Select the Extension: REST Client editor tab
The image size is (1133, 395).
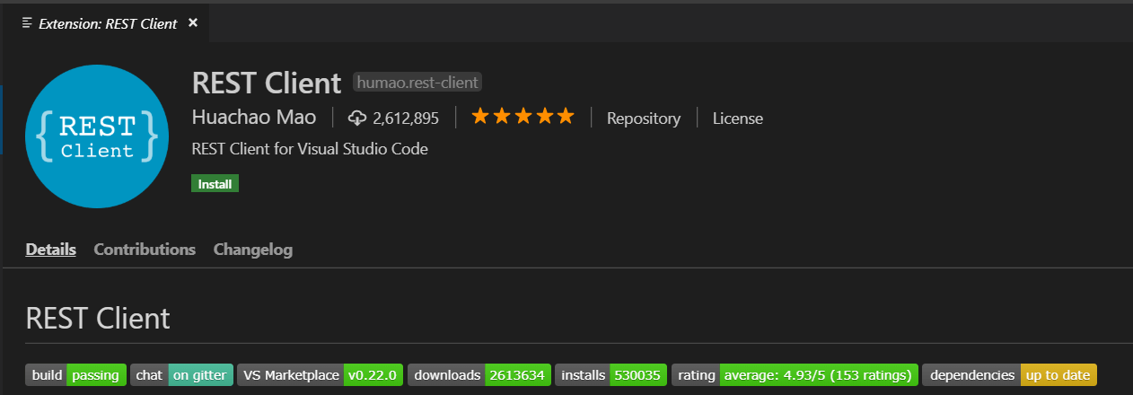click(106, 23)
